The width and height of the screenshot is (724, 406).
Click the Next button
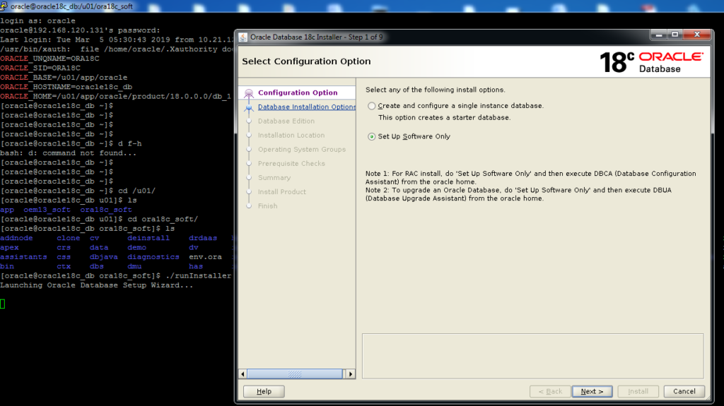592,391
